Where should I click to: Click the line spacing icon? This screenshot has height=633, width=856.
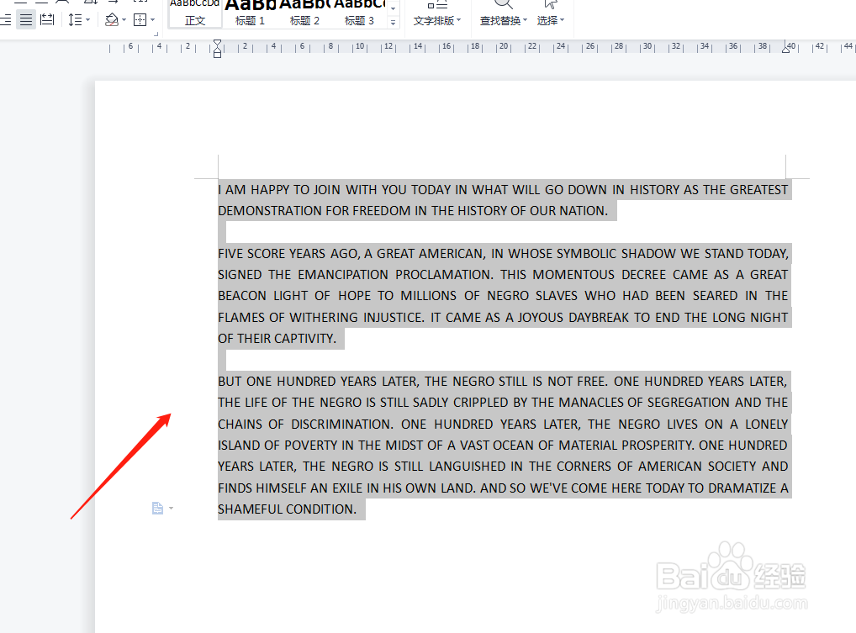75,20
